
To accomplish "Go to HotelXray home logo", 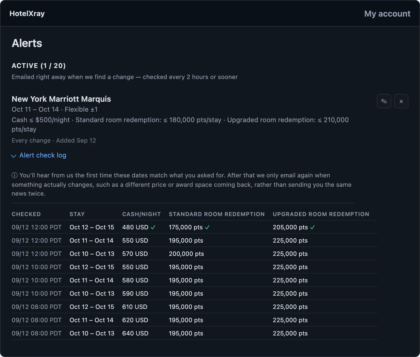I will [27, 14].
